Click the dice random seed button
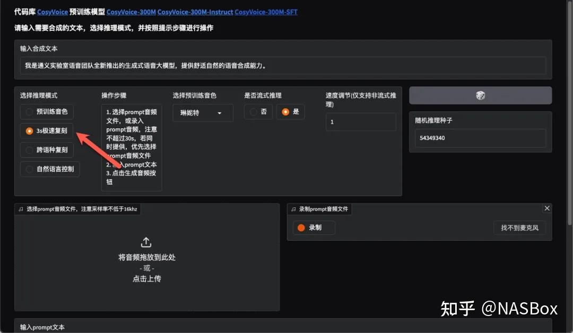The height and width of the screenshot is (333, 573). pyautogui.click(x=480, y=95)
